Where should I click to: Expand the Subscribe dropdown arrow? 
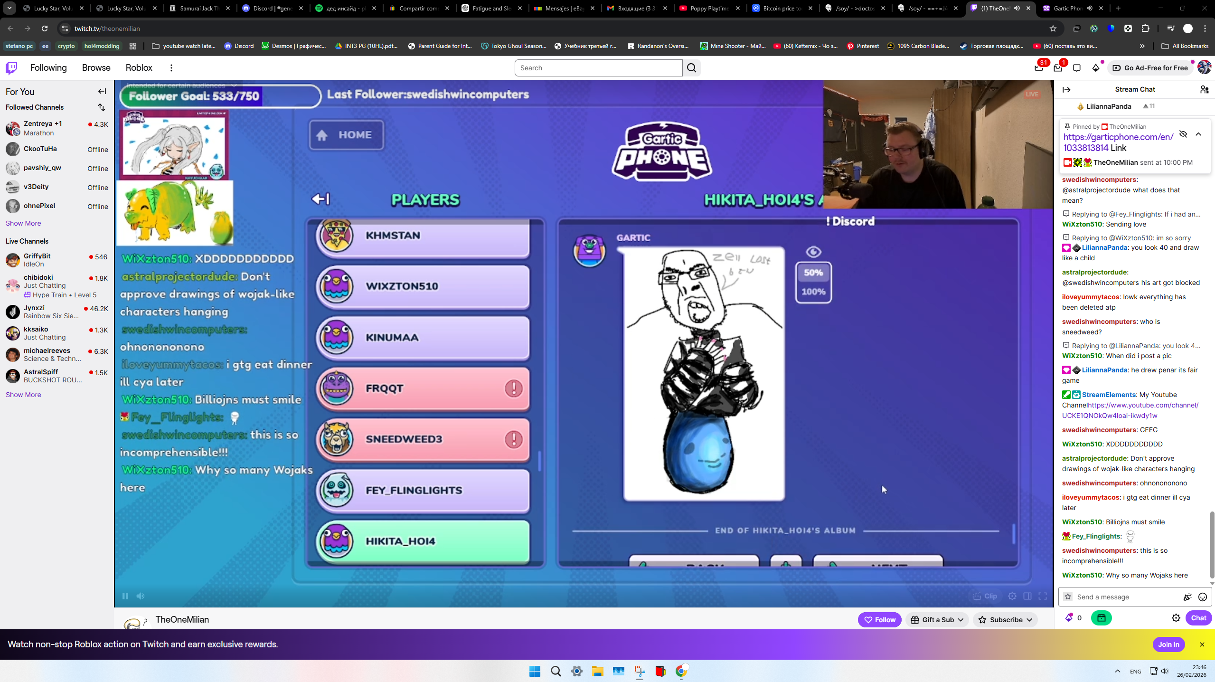(1029, 620)
